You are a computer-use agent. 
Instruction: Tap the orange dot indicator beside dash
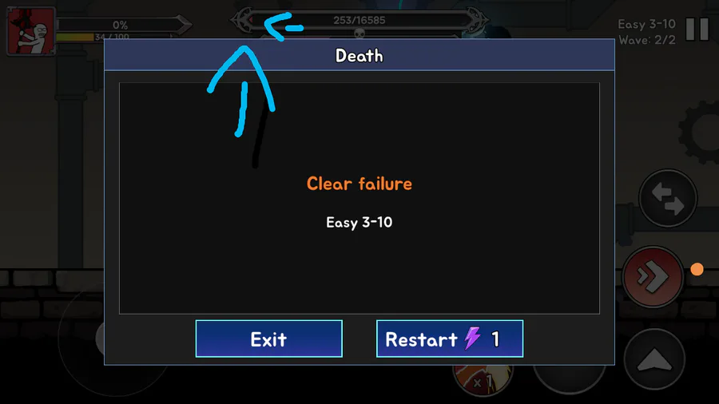point(697,269)
